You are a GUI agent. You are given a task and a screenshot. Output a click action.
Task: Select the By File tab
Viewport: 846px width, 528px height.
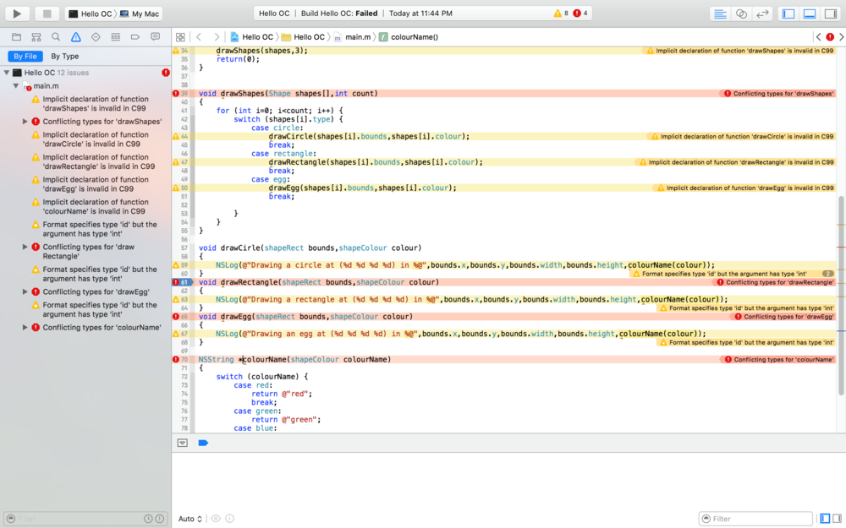click(x=25, y=57)
